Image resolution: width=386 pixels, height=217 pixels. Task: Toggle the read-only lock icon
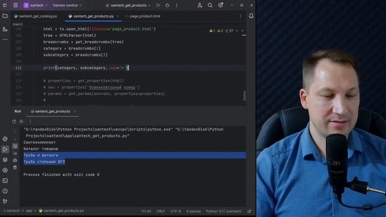coord(250,212)
